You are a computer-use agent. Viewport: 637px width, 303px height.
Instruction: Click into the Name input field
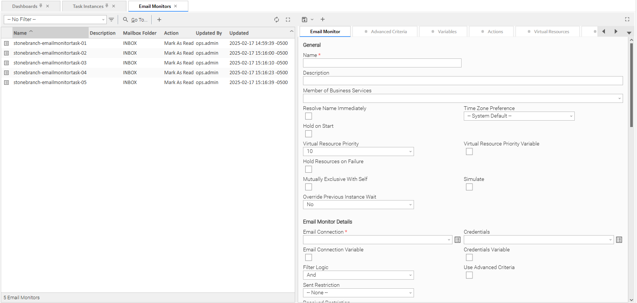[382, 63]
